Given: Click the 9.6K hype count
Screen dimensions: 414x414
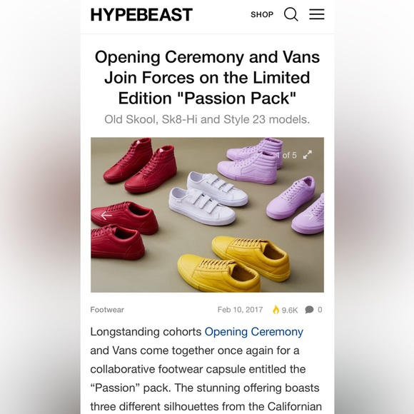Looking at the screenshot, I should point(290,310).
